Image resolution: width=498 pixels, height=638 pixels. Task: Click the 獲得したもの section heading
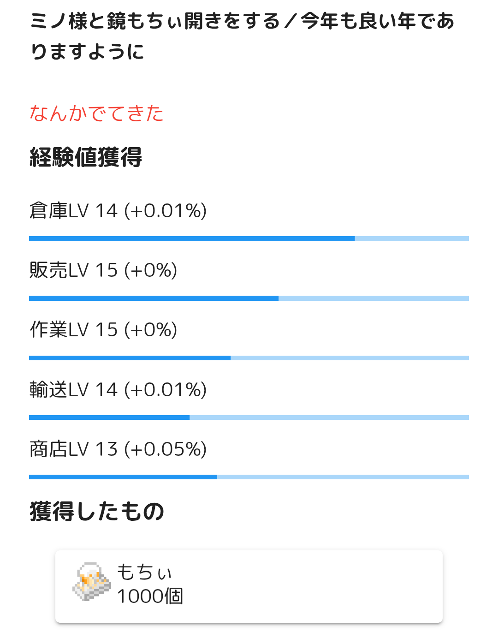pyautogui.click(x=97, y=512)
